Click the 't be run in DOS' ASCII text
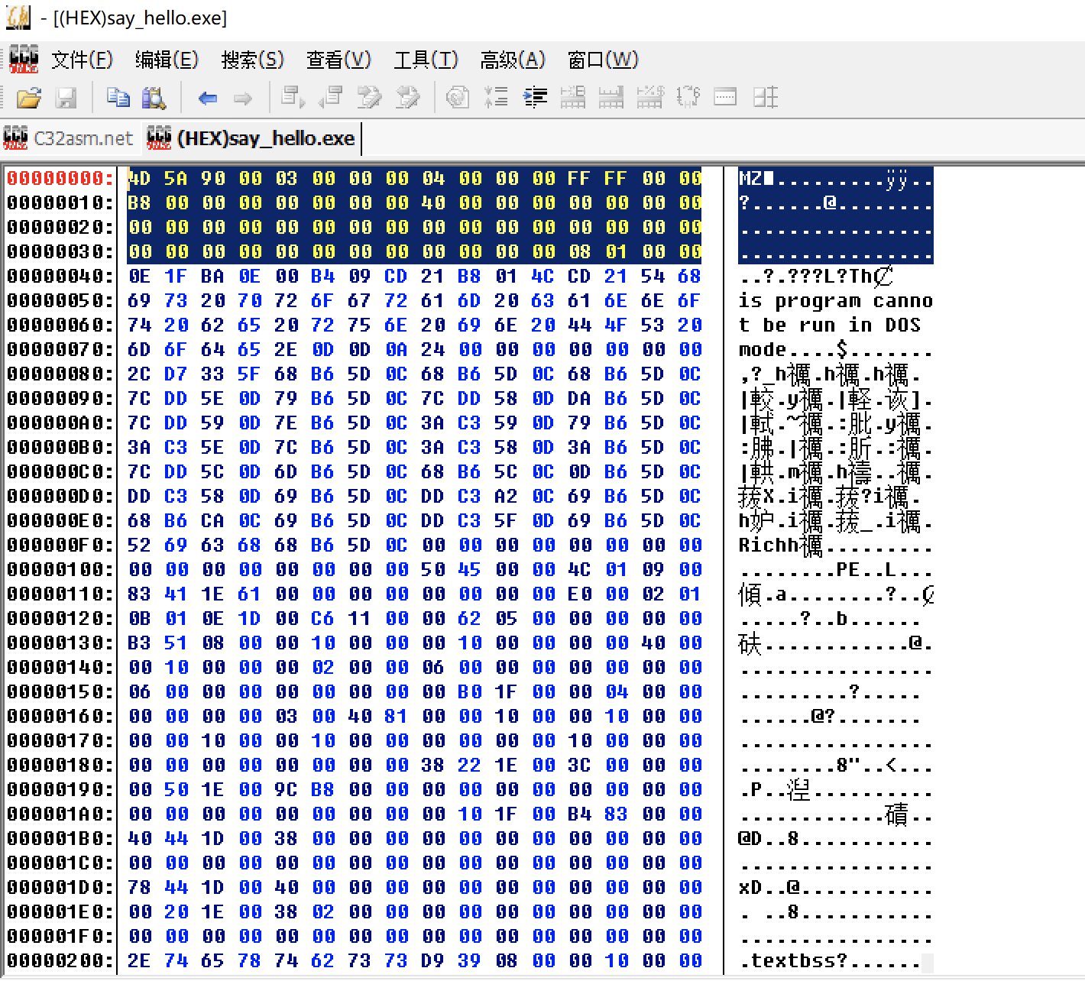 click(830, 325)
